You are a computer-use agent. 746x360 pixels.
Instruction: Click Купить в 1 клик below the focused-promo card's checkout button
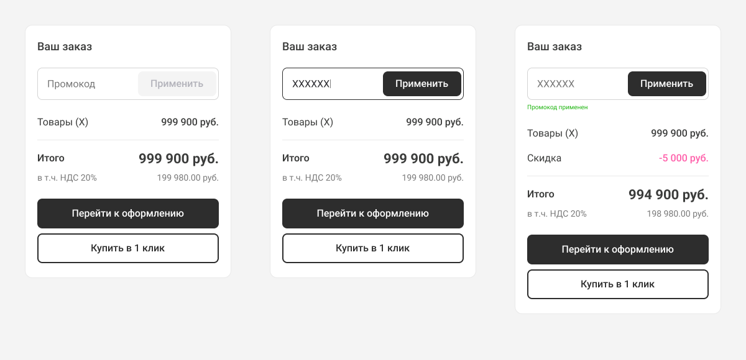click(x=373, y=248)
